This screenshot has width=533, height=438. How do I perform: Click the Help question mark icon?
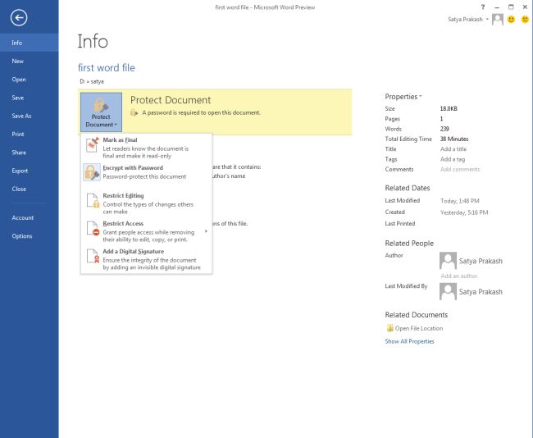point(483,7)
